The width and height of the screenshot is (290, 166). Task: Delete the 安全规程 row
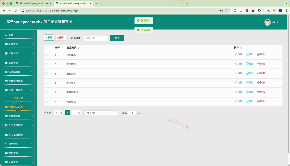261,101
